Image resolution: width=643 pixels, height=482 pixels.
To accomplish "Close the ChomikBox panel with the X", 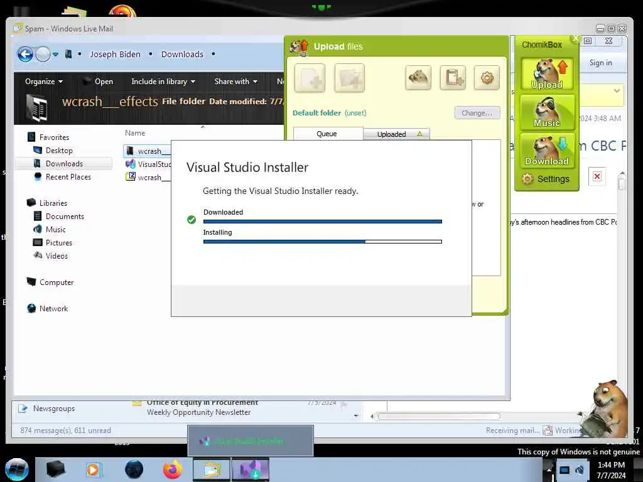I will click(575, 38).
